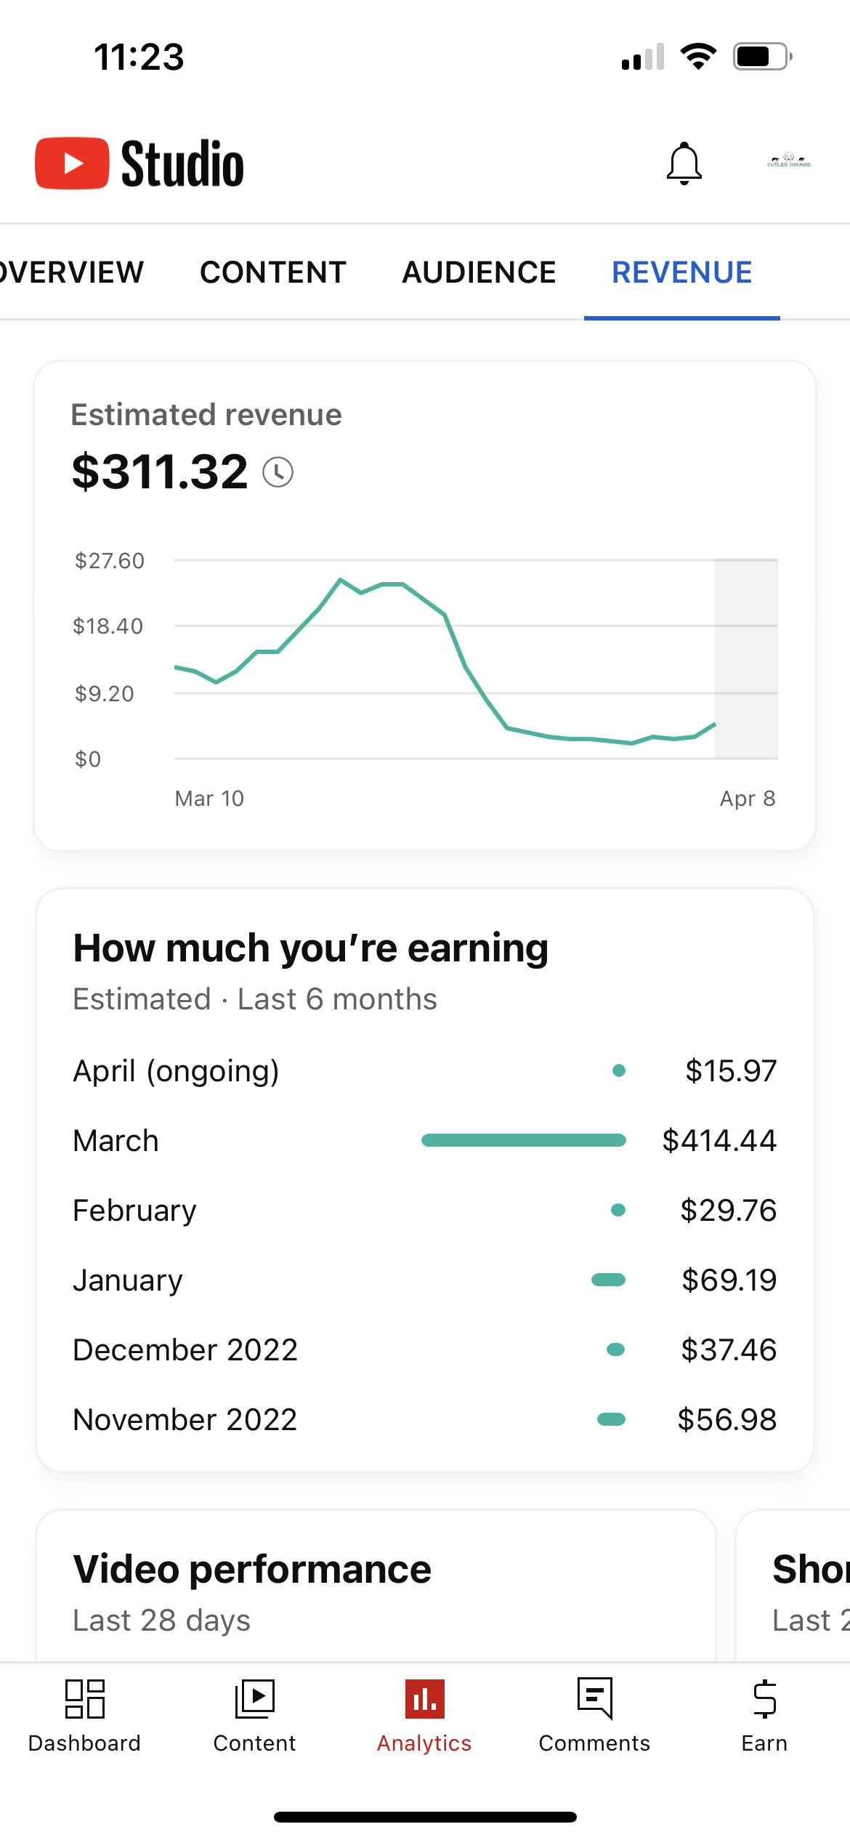
Task: Click the YouTube Studio logo
Action: 139,164
